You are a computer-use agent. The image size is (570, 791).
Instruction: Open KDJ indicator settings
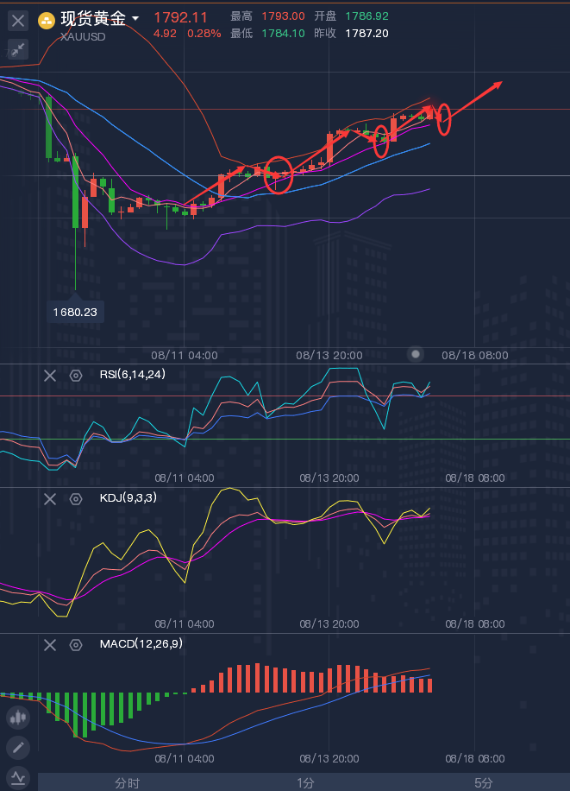[x=76, y=498]
